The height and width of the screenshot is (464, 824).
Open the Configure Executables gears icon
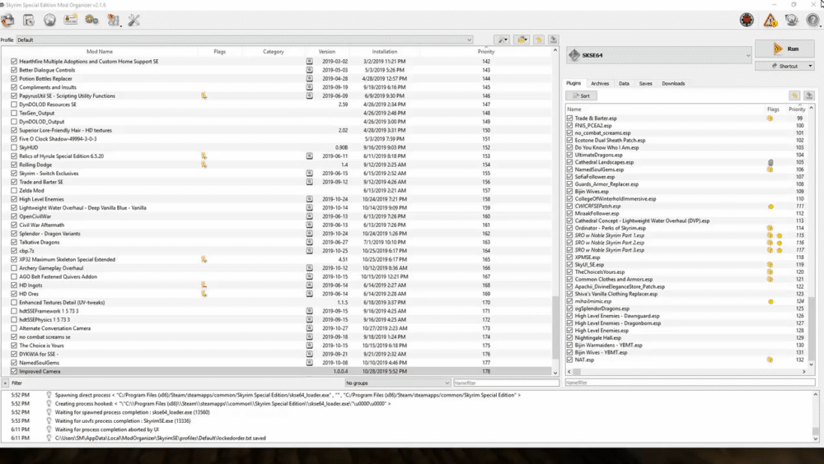91,20
